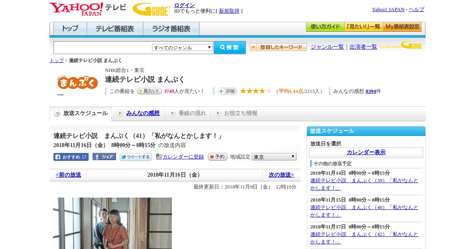Viewport: 475px width, 249px height.
Task: Click Facebook おすすめ 17 button
Action: tap(71, 157)
